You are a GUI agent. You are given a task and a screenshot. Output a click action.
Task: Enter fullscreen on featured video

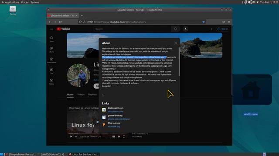click(124, 136)
